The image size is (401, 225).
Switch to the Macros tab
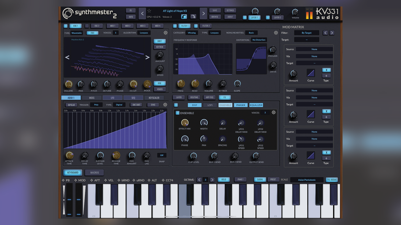coord(95,173)
